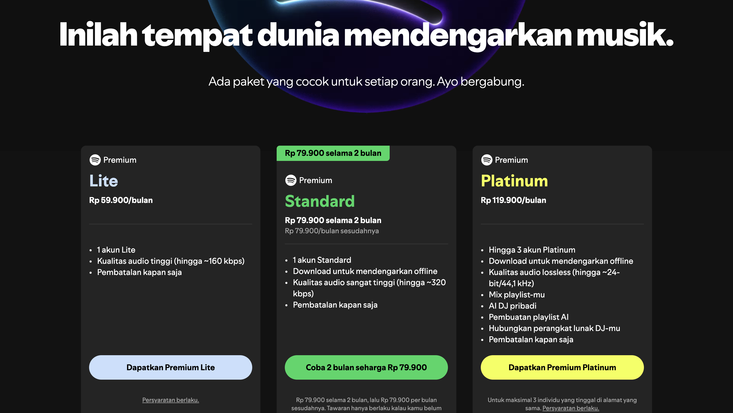Click the Rp 79.900/bulan sesudahnya text

click(x=332, y=231)
